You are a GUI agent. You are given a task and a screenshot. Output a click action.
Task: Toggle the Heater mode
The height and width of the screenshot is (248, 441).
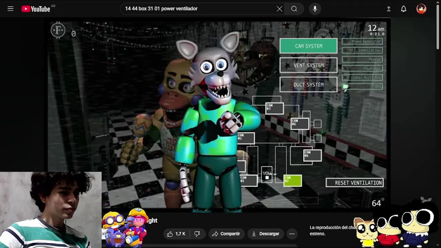click(x=362, y=59)
